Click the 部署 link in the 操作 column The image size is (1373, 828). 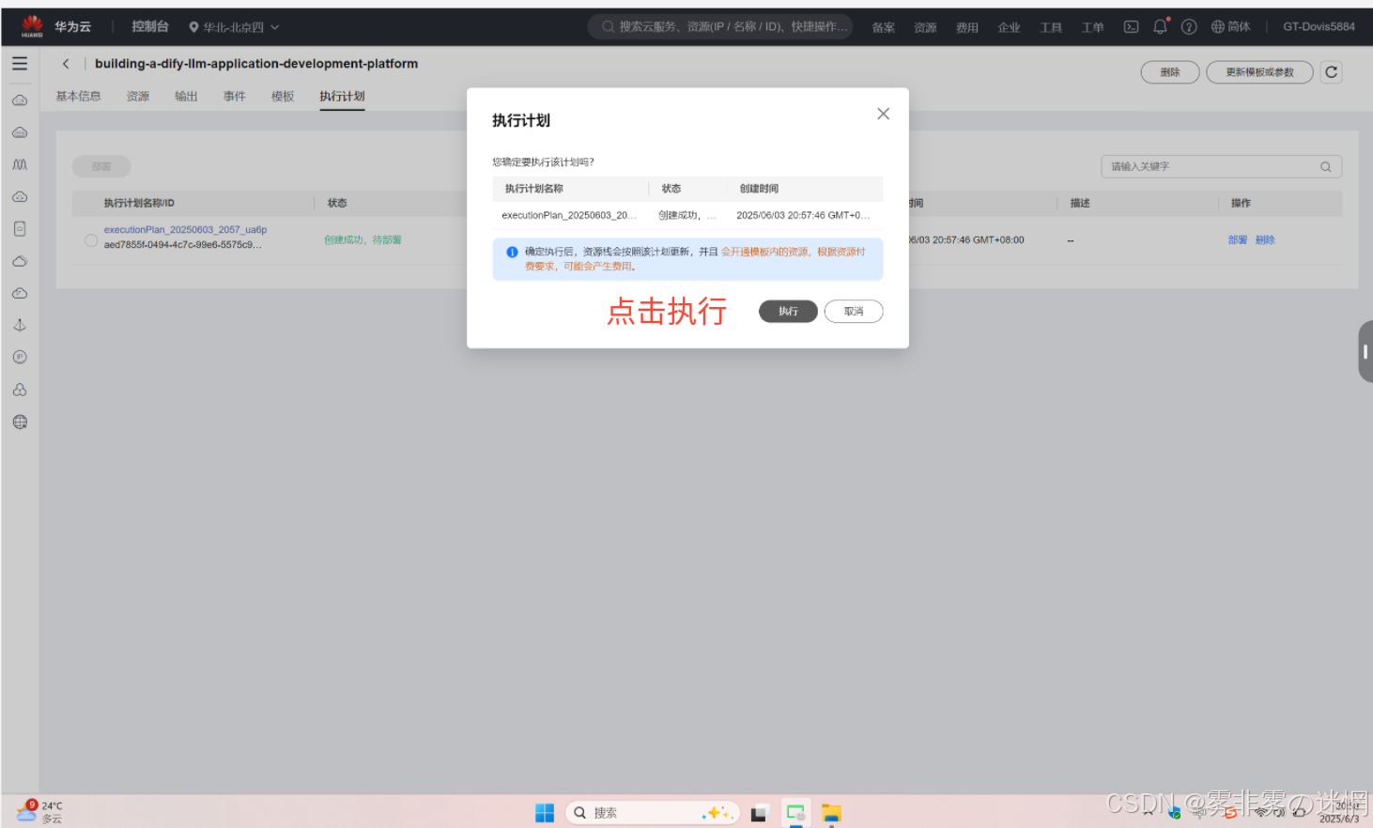(x=1238, y=240)
